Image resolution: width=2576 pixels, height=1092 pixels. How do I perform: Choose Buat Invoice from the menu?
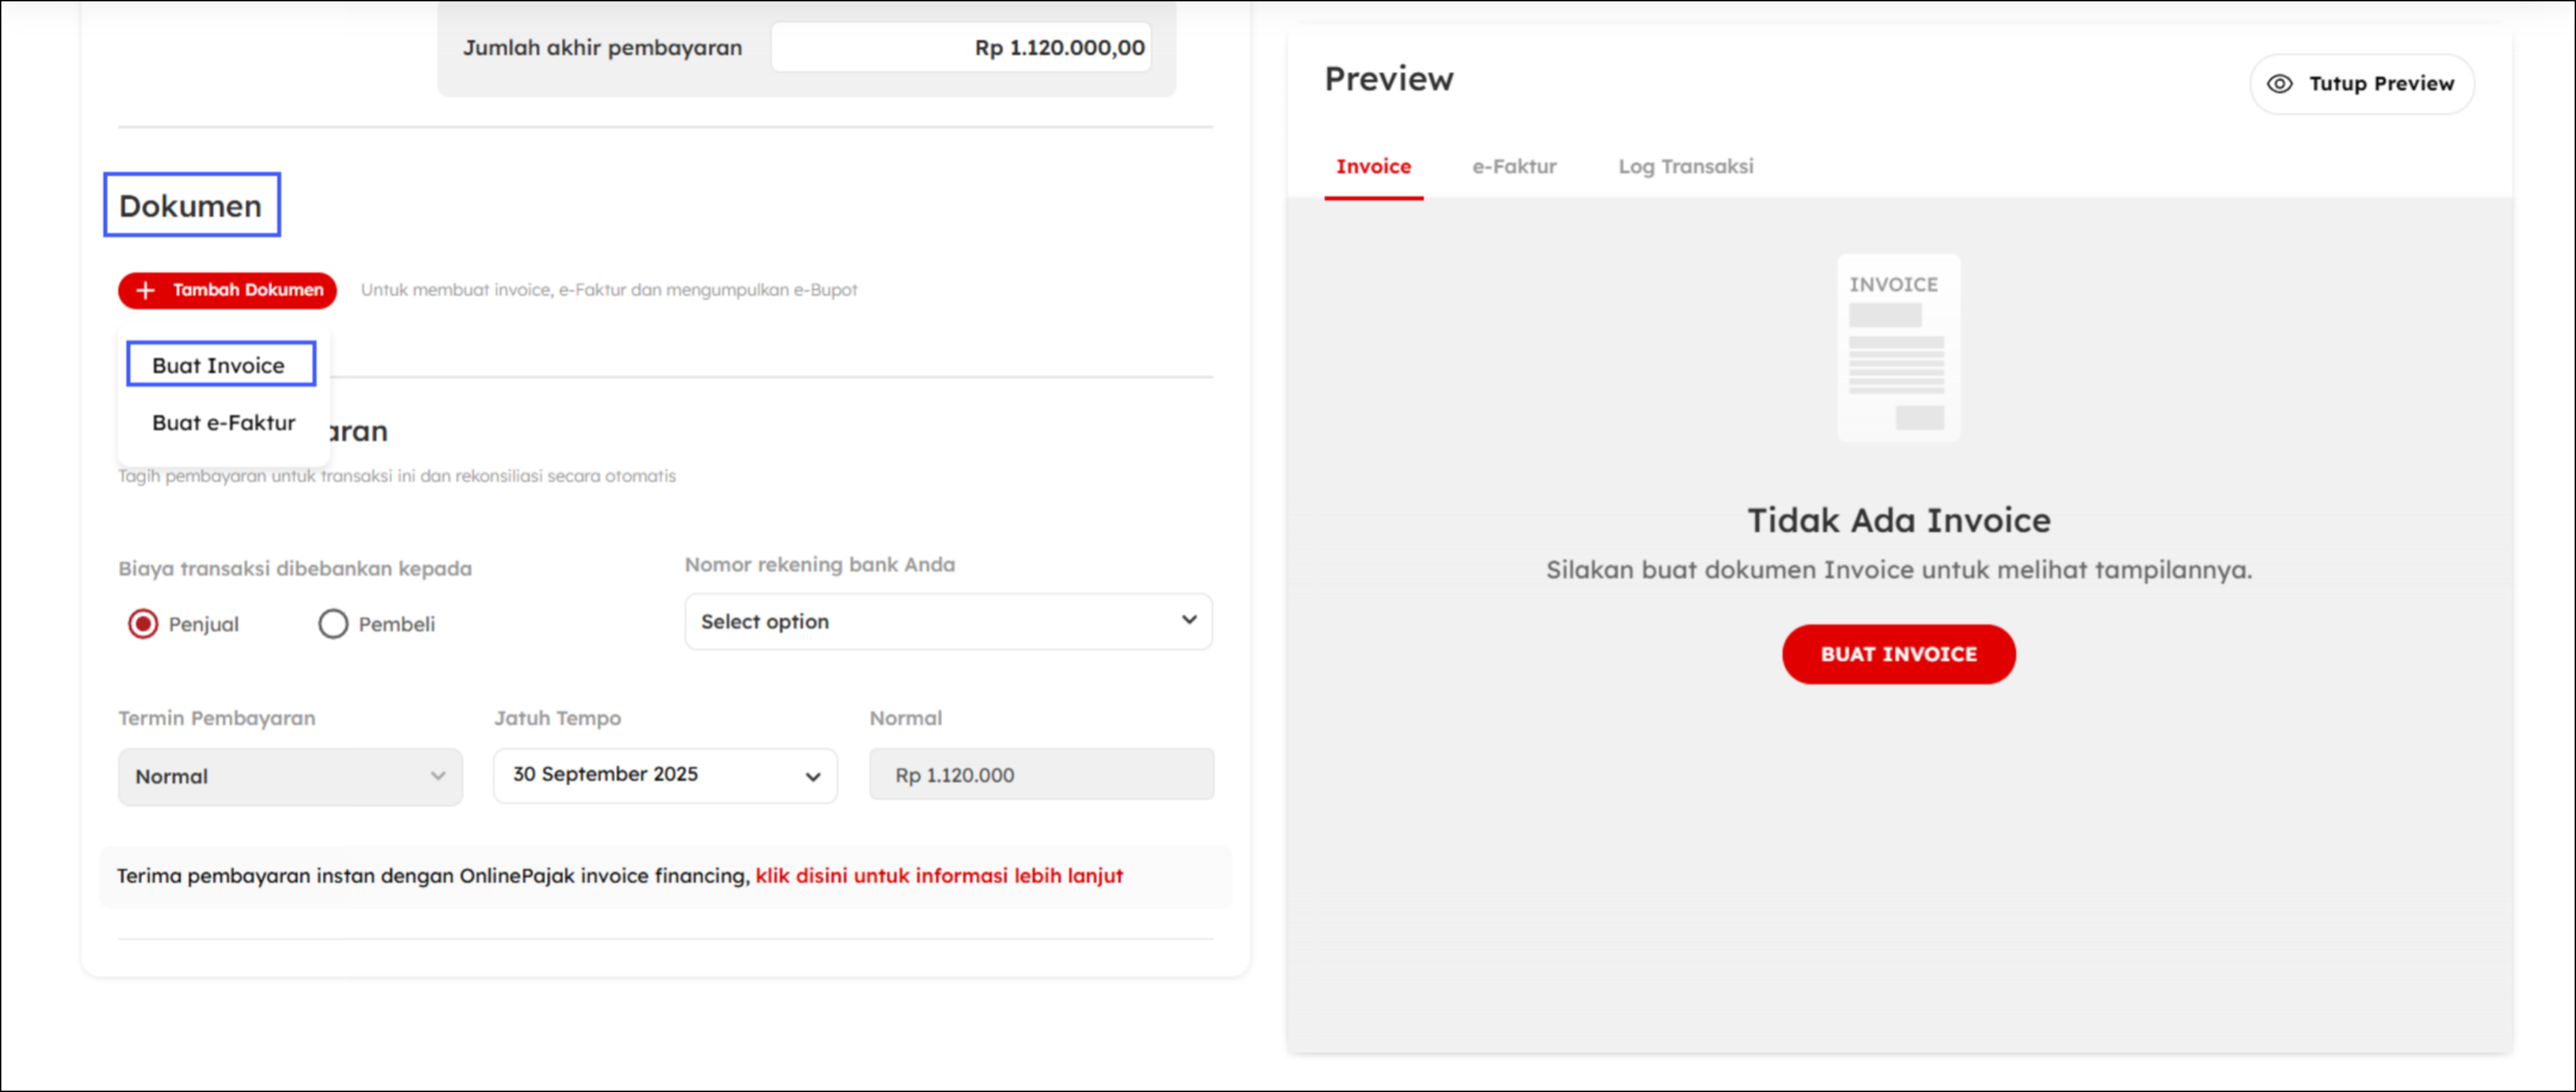coord(219,365)
